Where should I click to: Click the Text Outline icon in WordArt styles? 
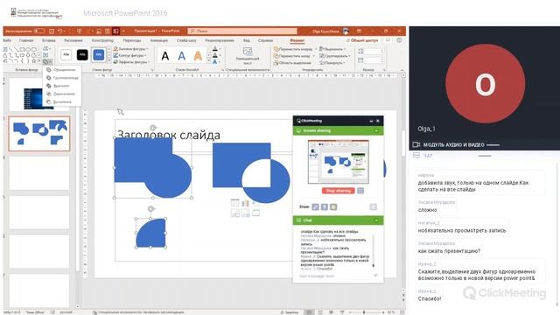click(x=215, y=55)
